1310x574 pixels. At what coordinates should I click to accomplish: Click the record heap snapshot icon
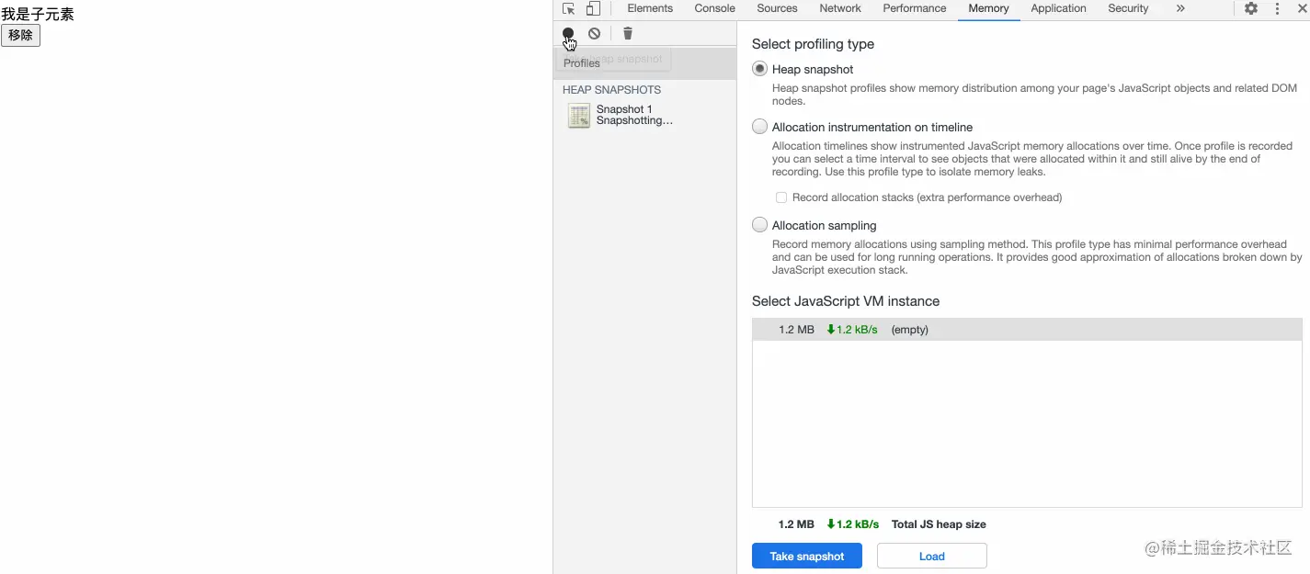[x=568, y=33]
